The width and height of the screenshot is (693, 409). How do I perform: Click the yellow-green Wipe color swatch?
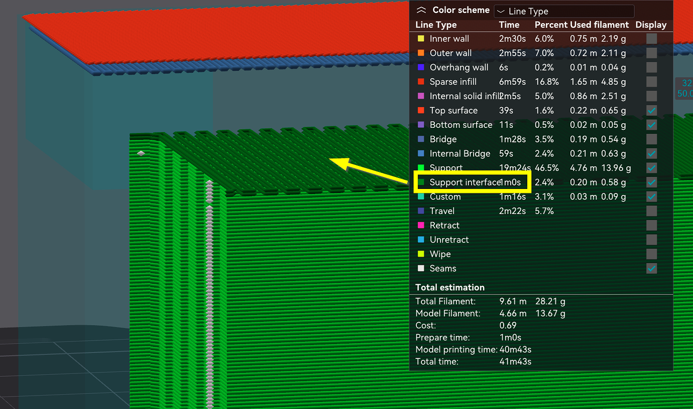pos(421,254)
